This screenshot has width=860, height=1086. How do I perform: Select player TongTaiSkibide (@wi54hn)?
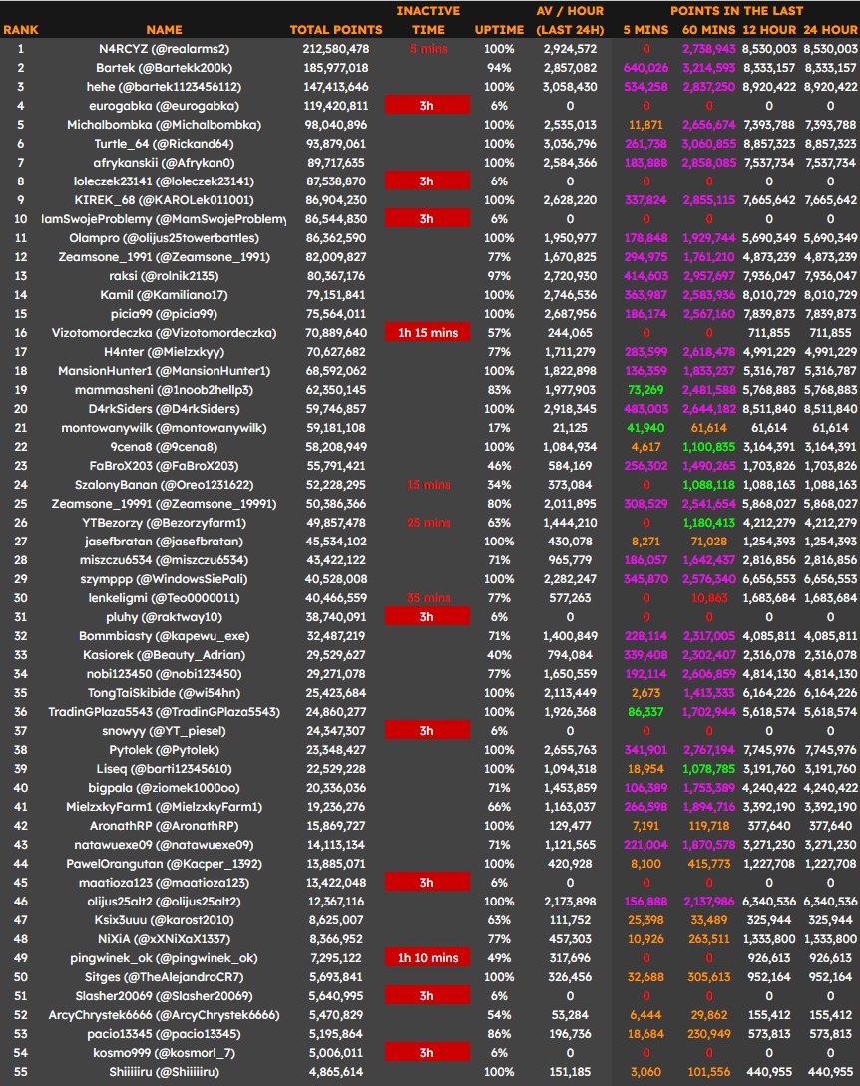point(165,693)
